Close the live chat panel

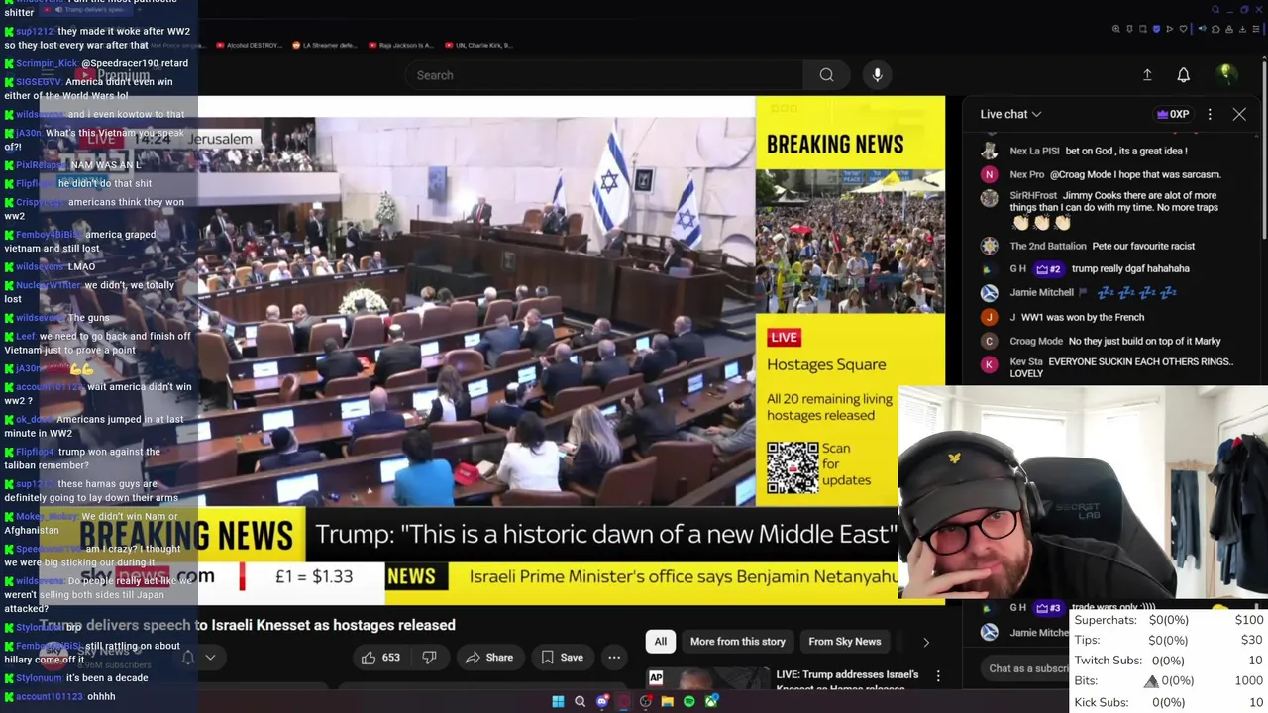click(1239, 114)
